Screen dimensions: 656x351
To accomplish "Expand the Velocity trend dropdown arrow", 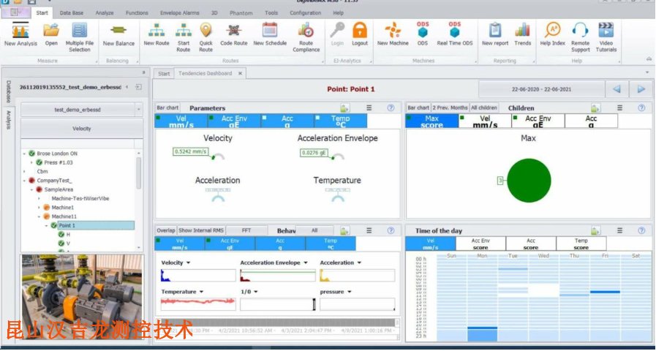I will (x=188, y=263).
